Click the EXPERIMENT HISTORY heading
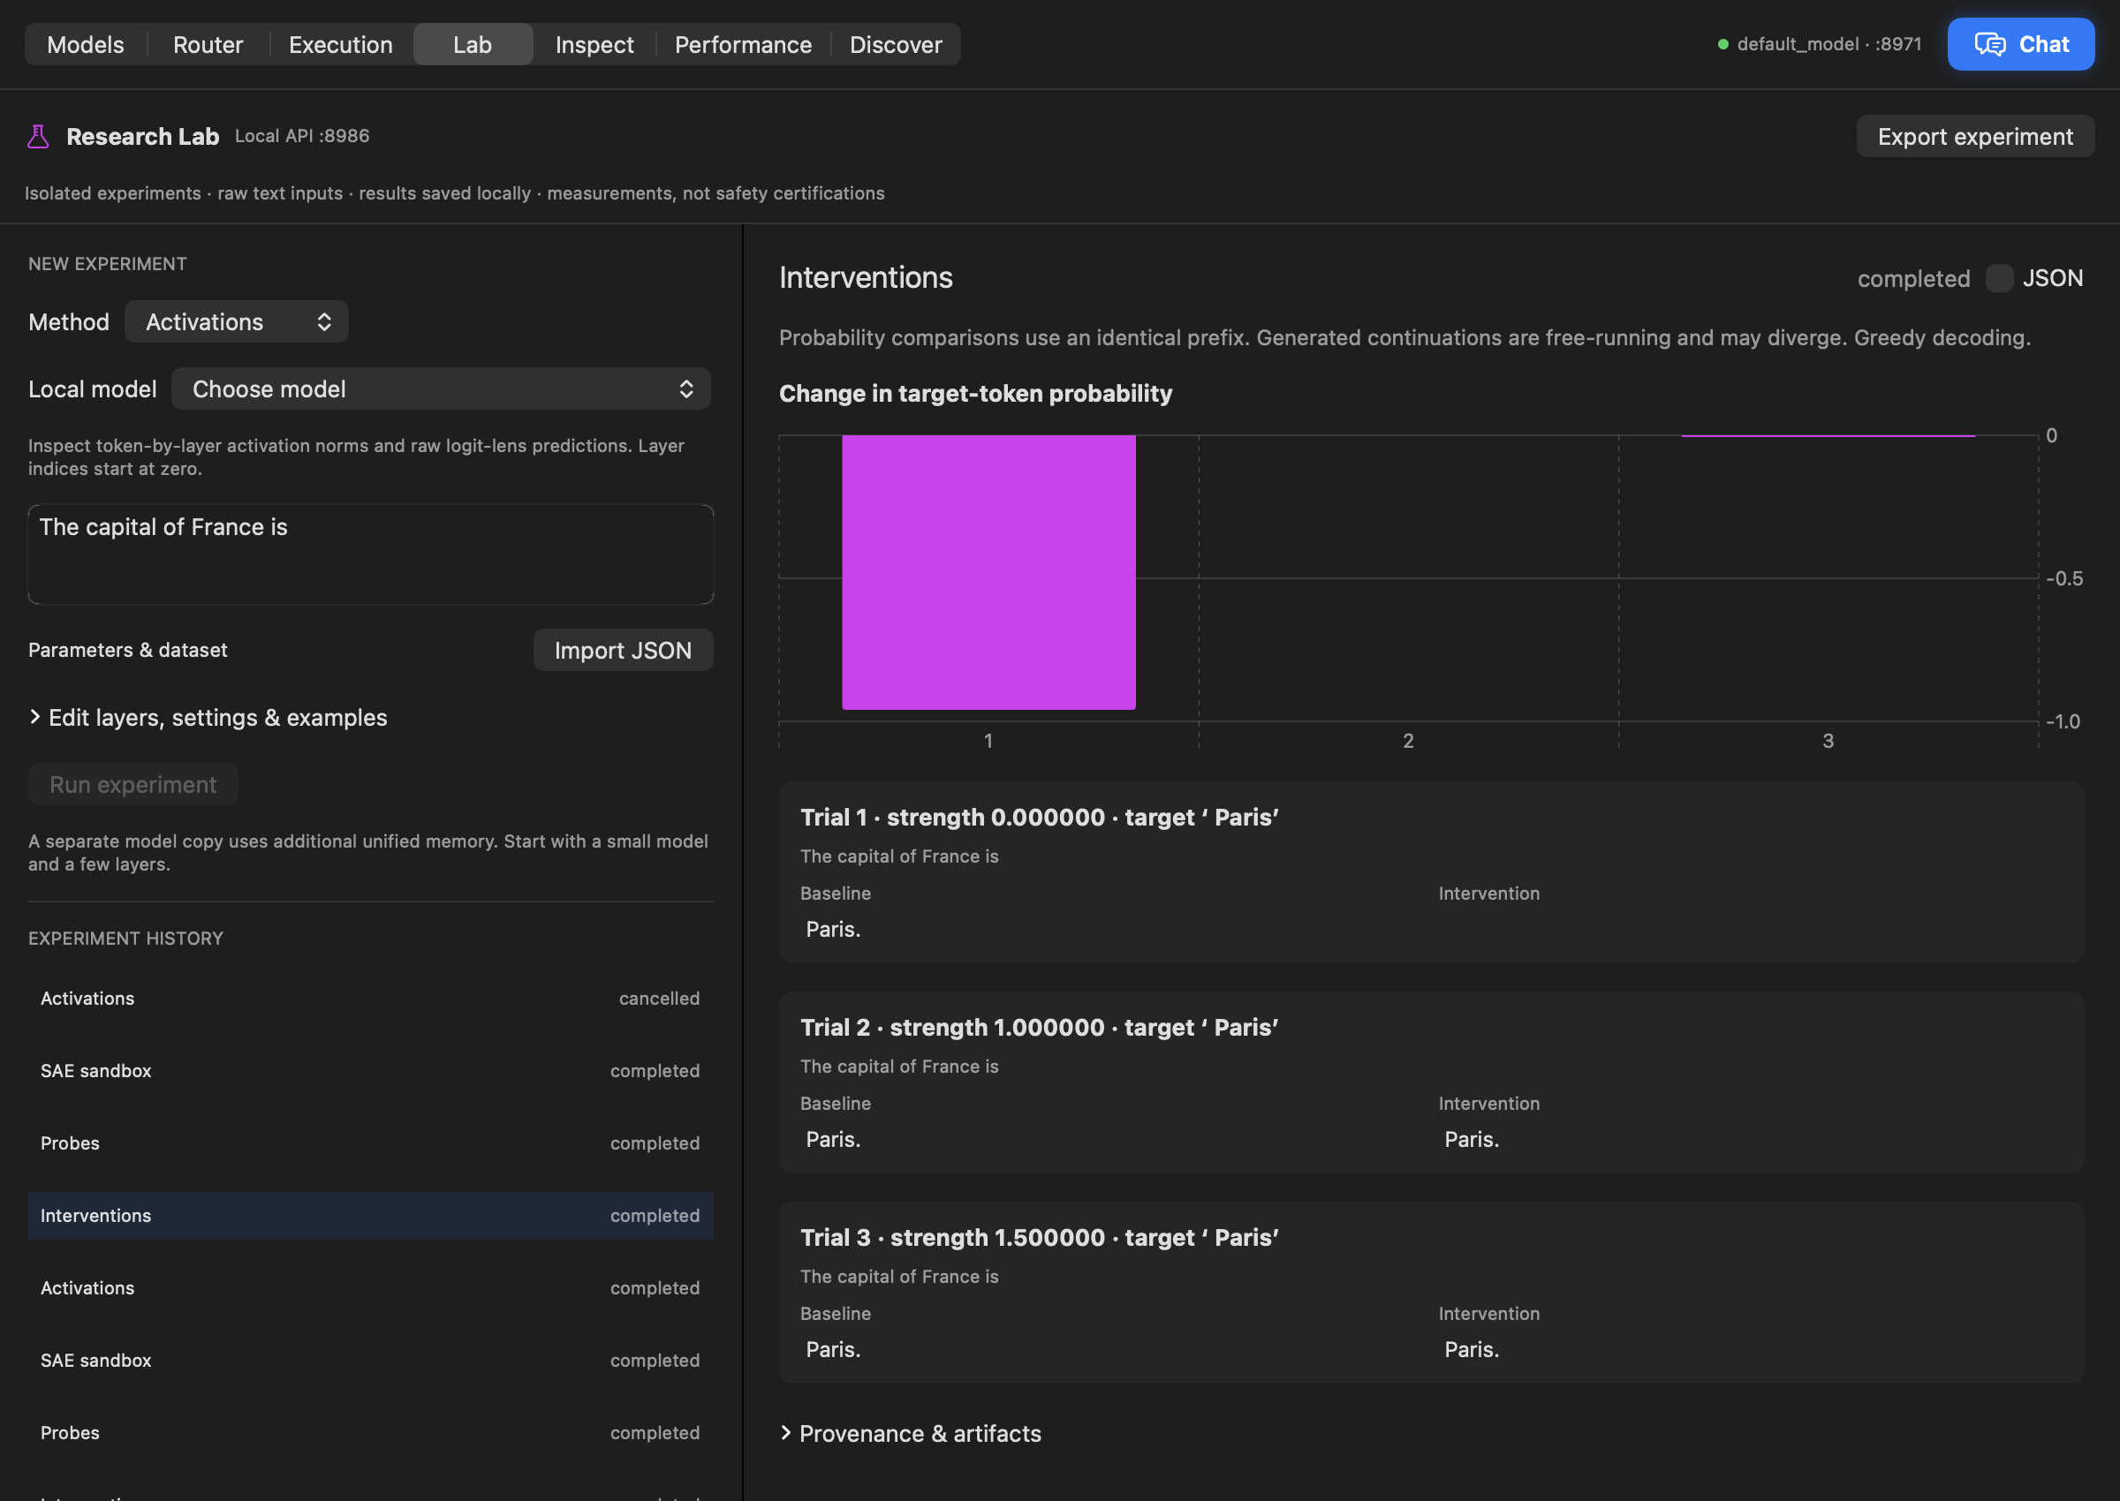Image resolution: width=2120 pixels, height=1501 pixels. [x=125, y=938]
